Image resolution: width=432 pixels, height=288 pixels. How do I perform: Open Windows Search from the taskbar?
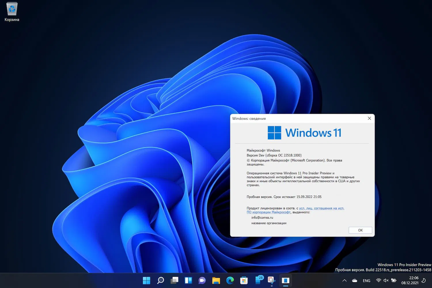160,280
